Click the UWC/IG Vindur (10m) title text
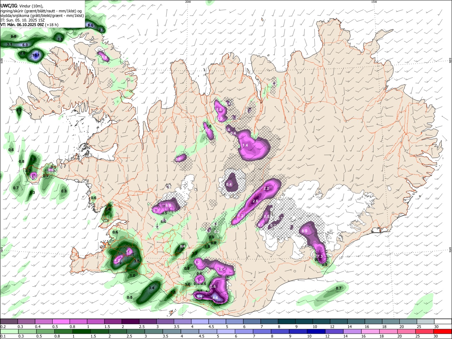Screen dimensions: 452x339 (x=22, y=6)
